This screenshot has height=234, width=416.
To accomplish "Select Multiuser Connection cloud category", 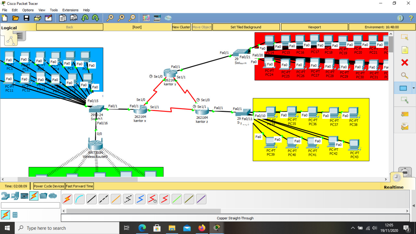I will click(x=53, y=196).
